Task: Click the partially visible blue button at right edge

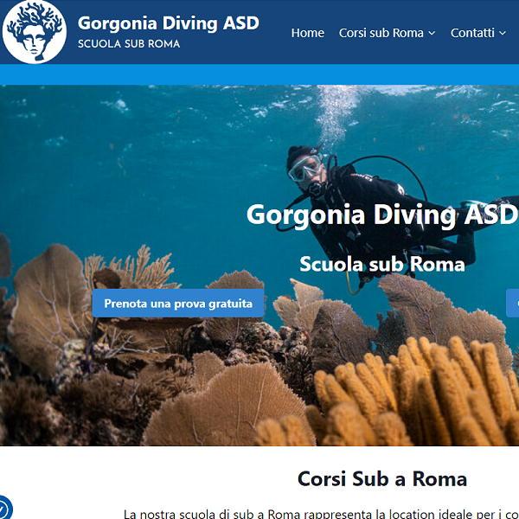Action: (513, 304)
